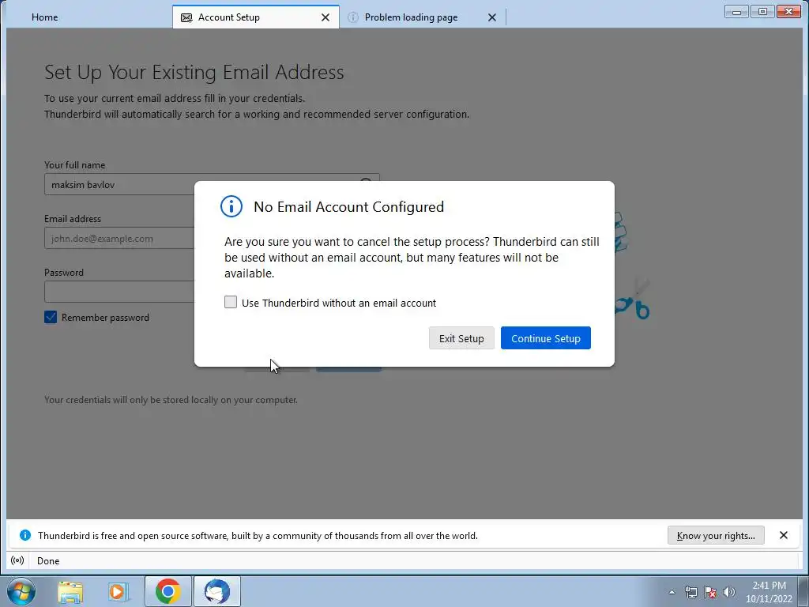
Task: Click the Done status bar text
Action: (x=48, y=560)
